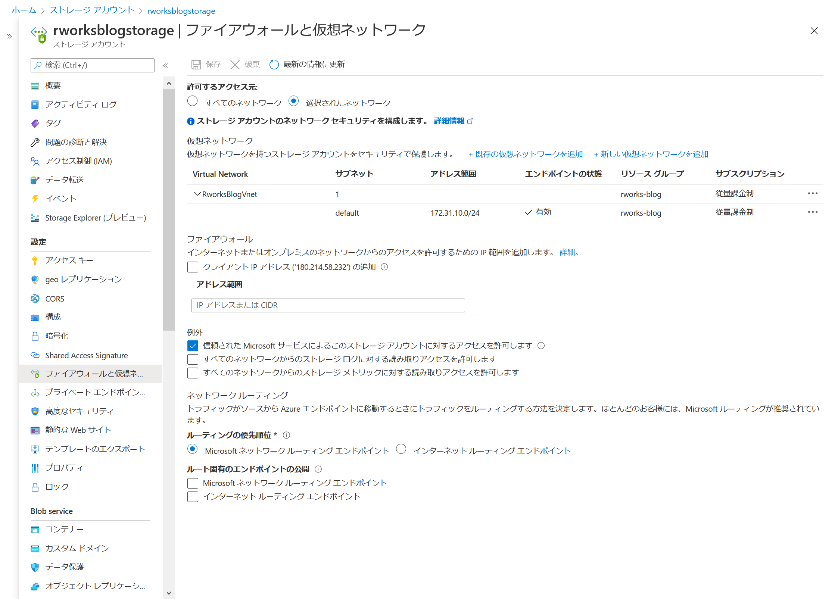Uncheck 信頼された Microsoft サービス checkbox
The height and width of the screenshot is (599, 835).
pos(193,346)
